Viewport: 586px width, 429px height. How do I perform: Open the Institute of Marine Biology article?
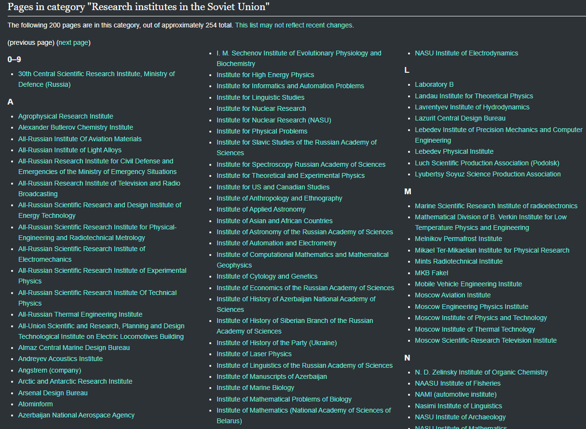[x=255, y=388]
